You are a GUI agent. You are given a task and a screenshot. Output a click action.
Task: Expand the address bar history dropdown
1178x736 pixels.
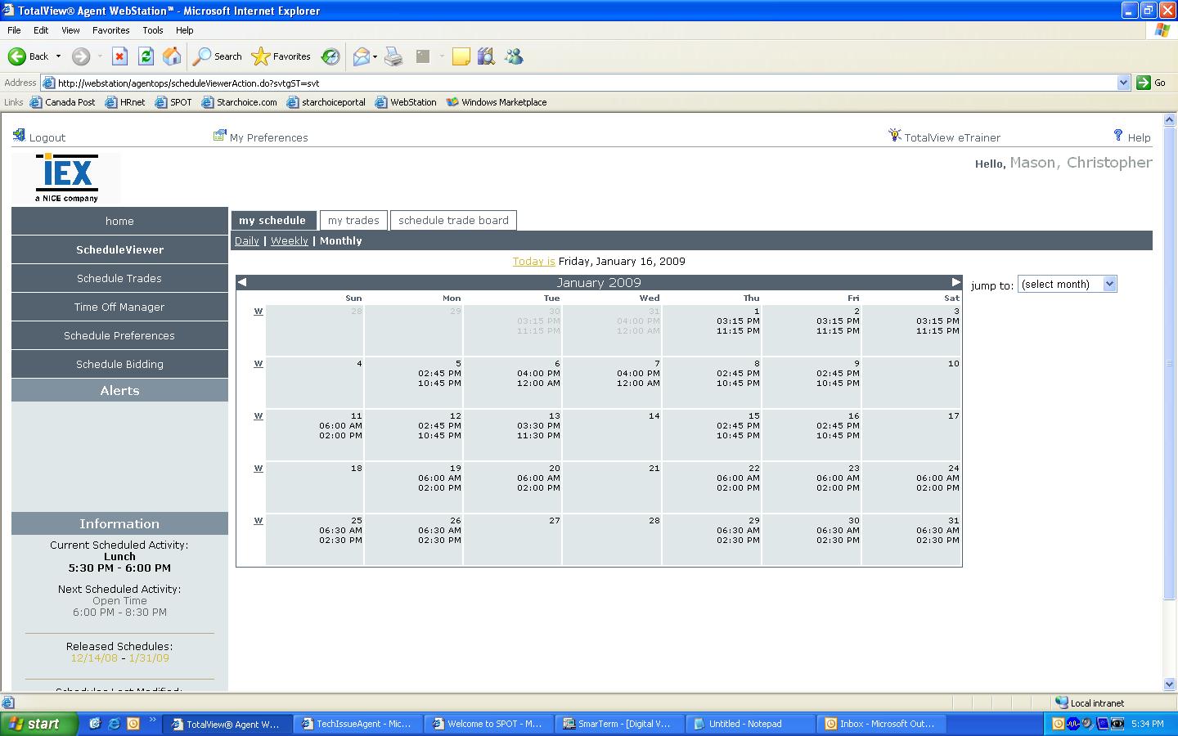(1123, 83)
